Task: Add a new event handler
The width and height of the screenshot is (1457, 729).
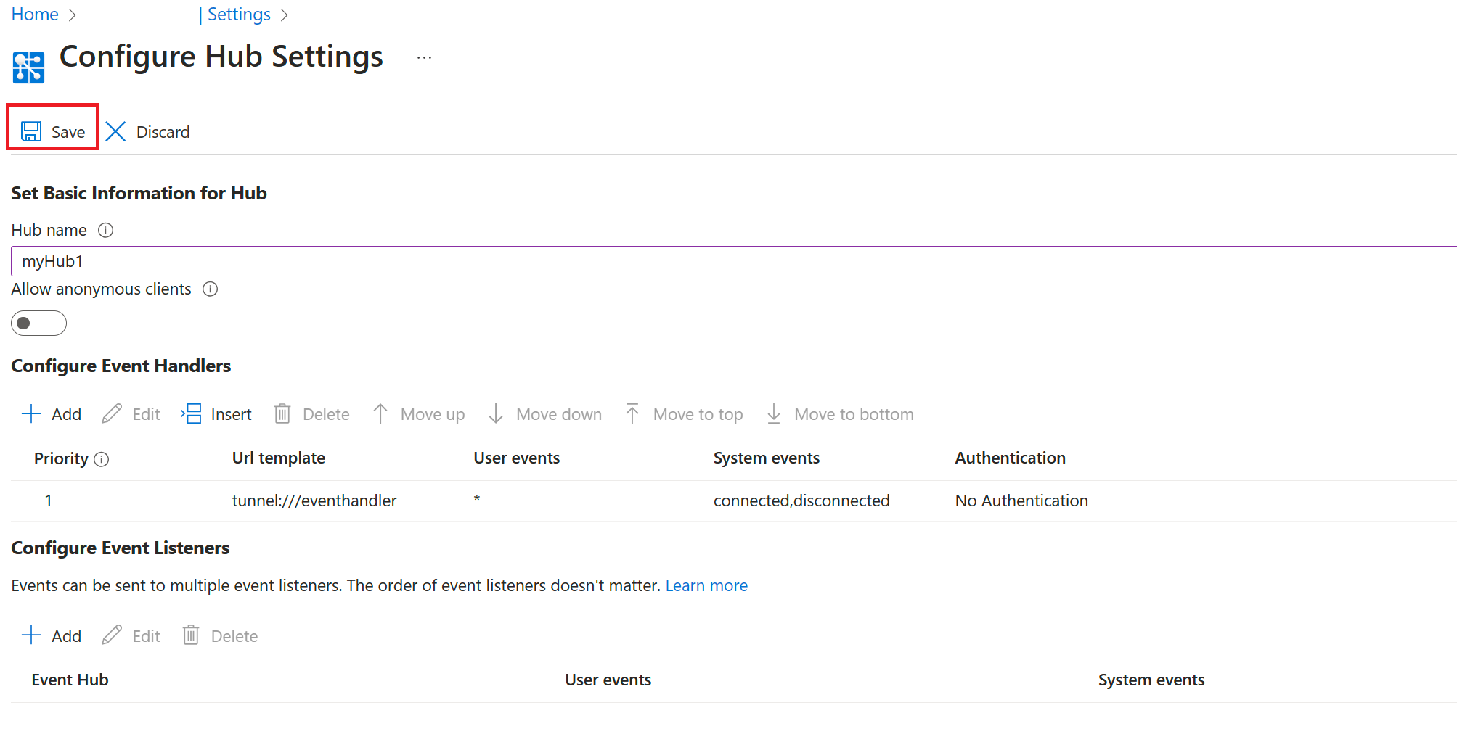Action: point(51,413)
